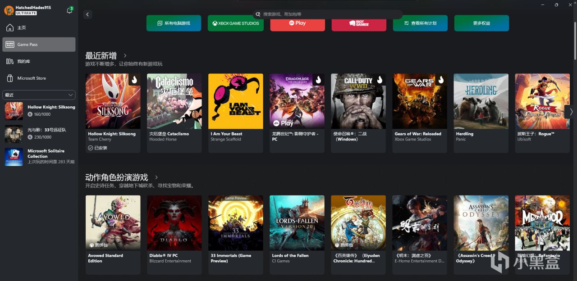Viewport: 577px width, 281px height.
Task: Click the Microsoft Store bag icon
Action: click(x=10, y=78)
